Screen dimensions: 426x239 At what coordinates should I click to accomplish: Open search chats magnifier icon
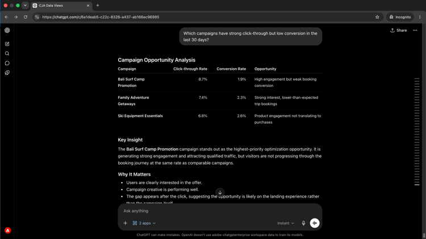pos(7,53)
